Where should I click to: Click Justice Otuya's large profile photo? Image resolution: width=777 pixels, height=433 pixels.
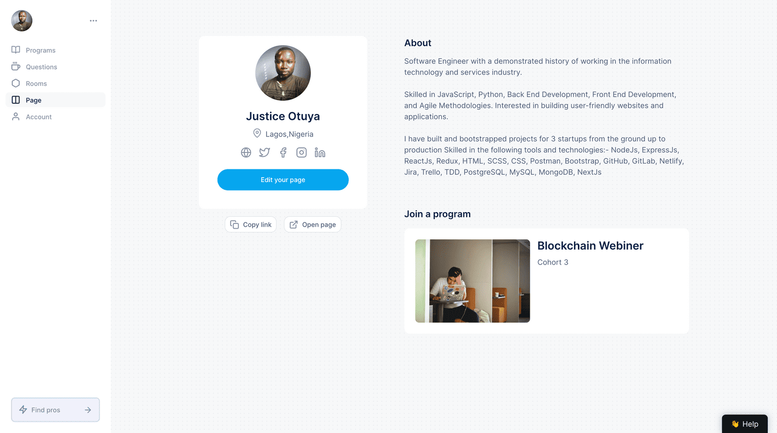(x=283, y=73)
